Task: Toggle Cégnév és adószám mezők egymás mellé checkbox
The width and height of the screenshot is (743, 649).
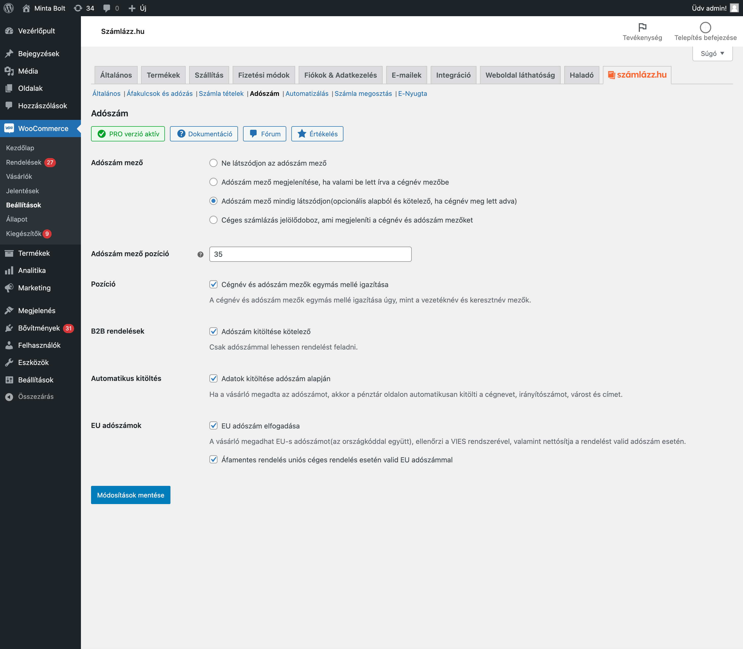Action: [x=214, y=284]
